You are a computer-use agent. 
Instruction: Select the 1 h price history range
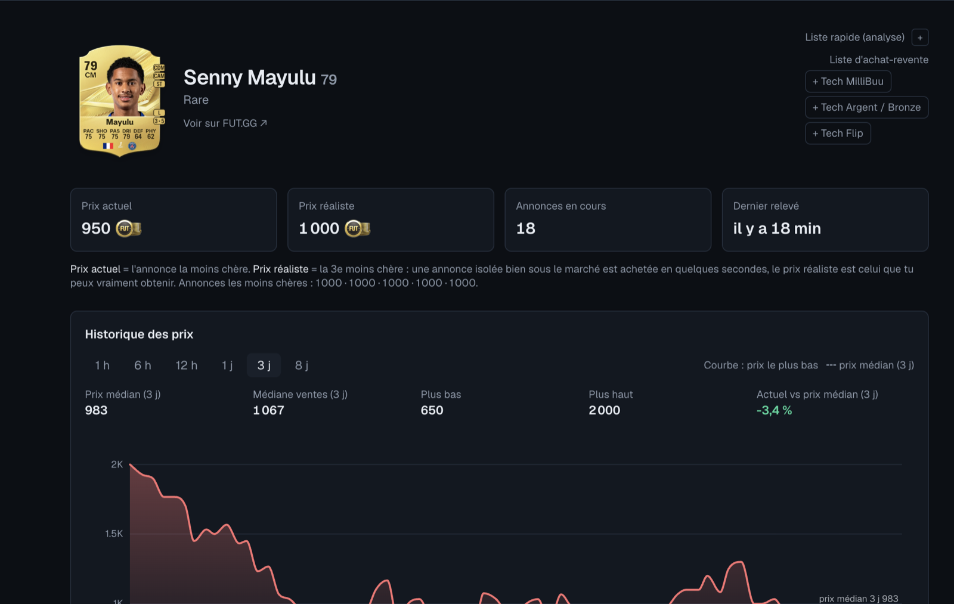[x=103, y=366]
